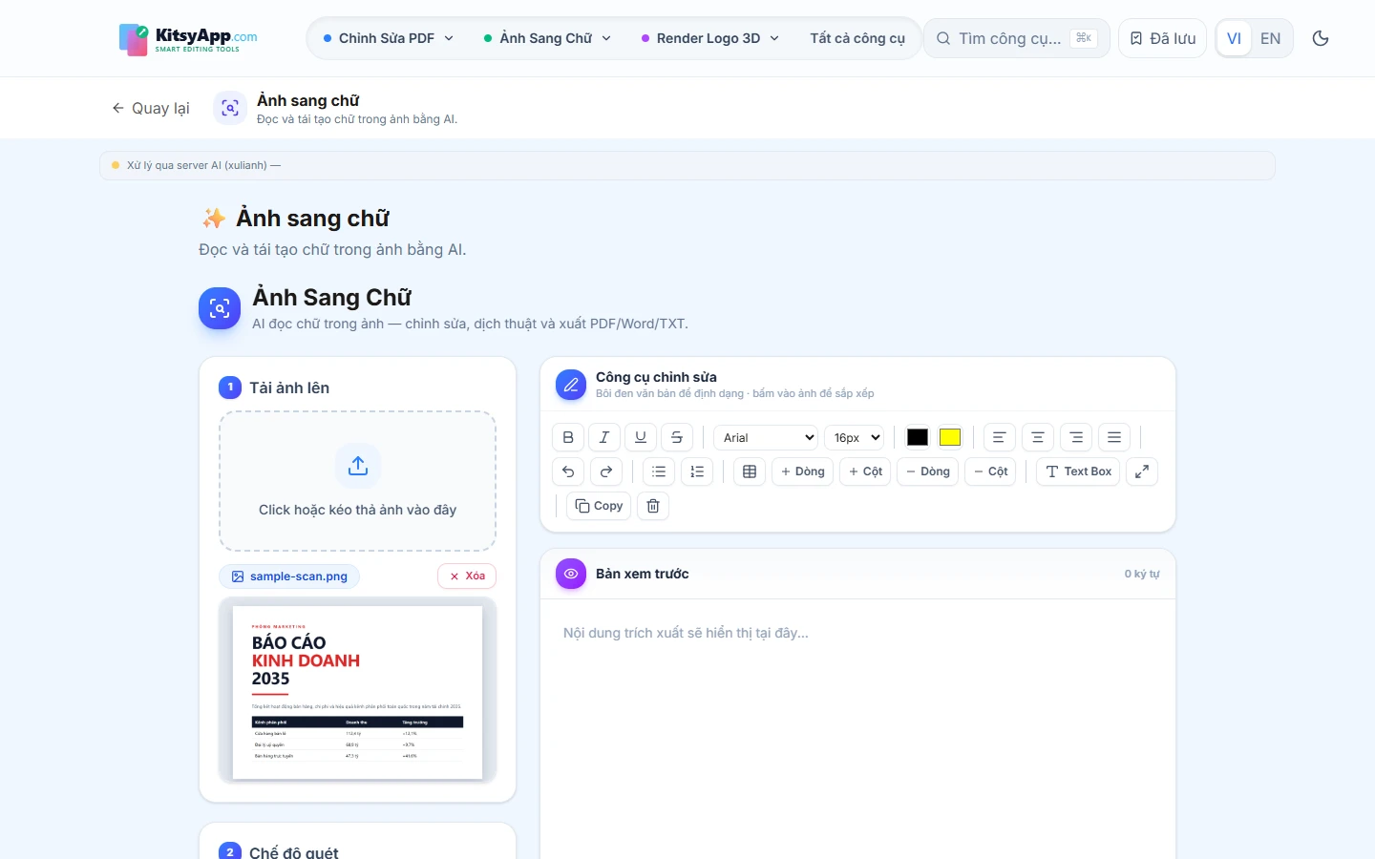This screenshot has height=859, width=1375.
Task: Expand the Ảnh Sang Chữ menu
Action: pos(547,38)
